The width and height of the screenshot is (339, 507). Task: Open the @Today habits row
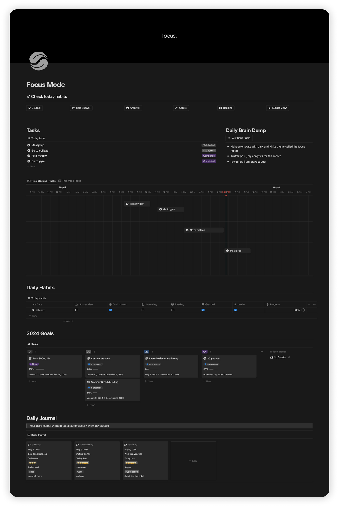pyautogui.click(x=40, y=310)
